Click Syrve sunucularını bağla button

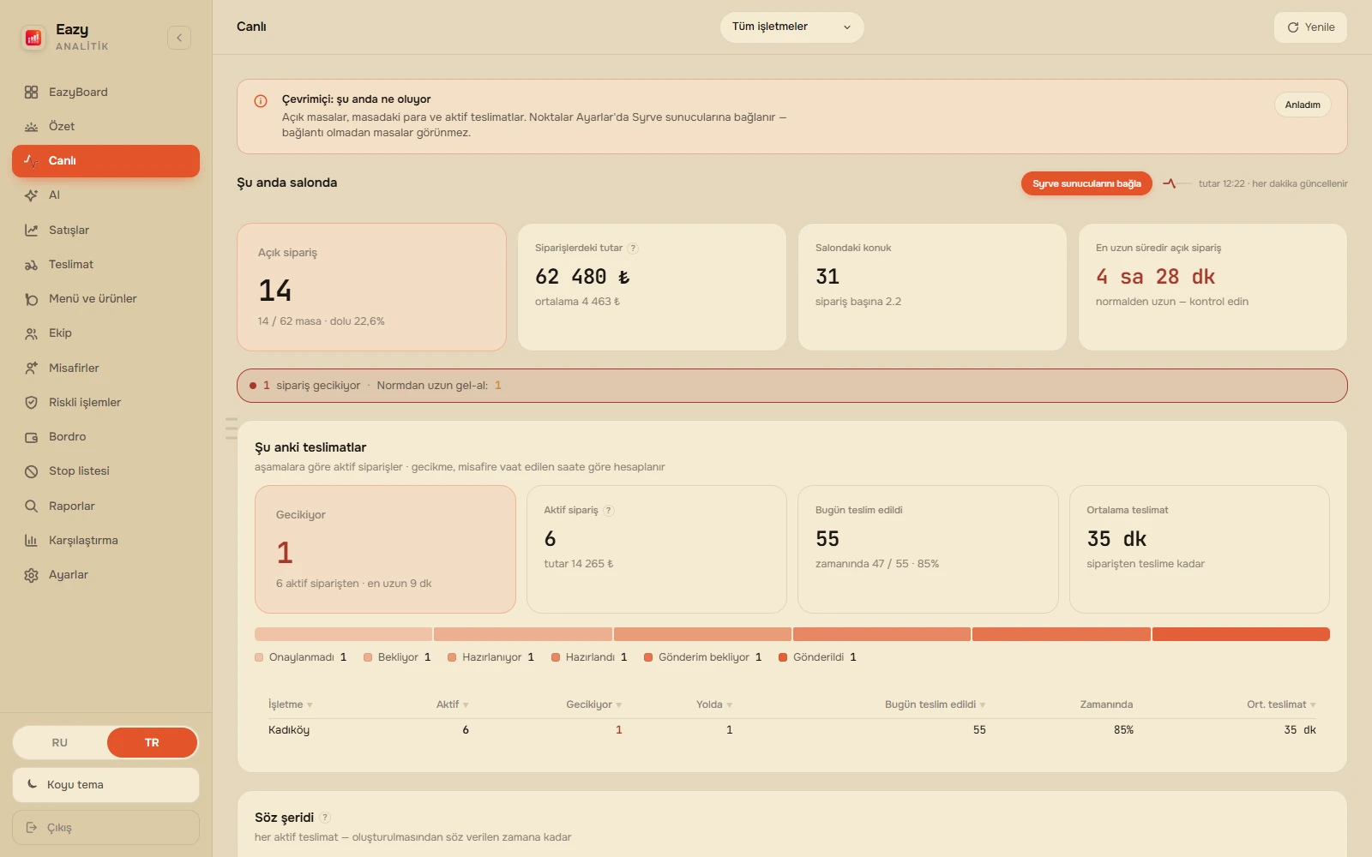point(1086,183)
